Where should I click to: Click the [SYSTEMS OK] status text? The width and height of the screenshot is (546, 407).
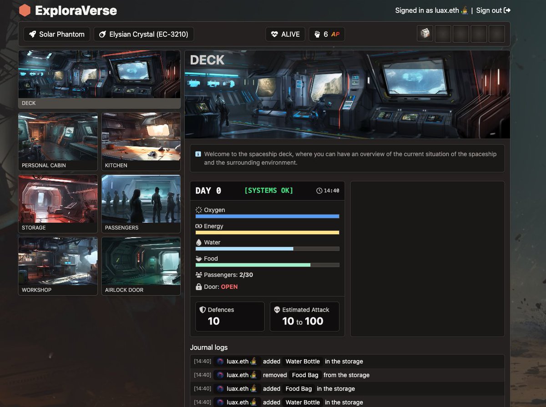[x=269, y=191]
